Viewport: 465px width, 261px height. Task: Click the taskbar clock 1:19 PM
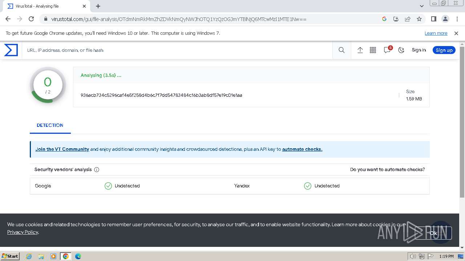tap(446, 256)
